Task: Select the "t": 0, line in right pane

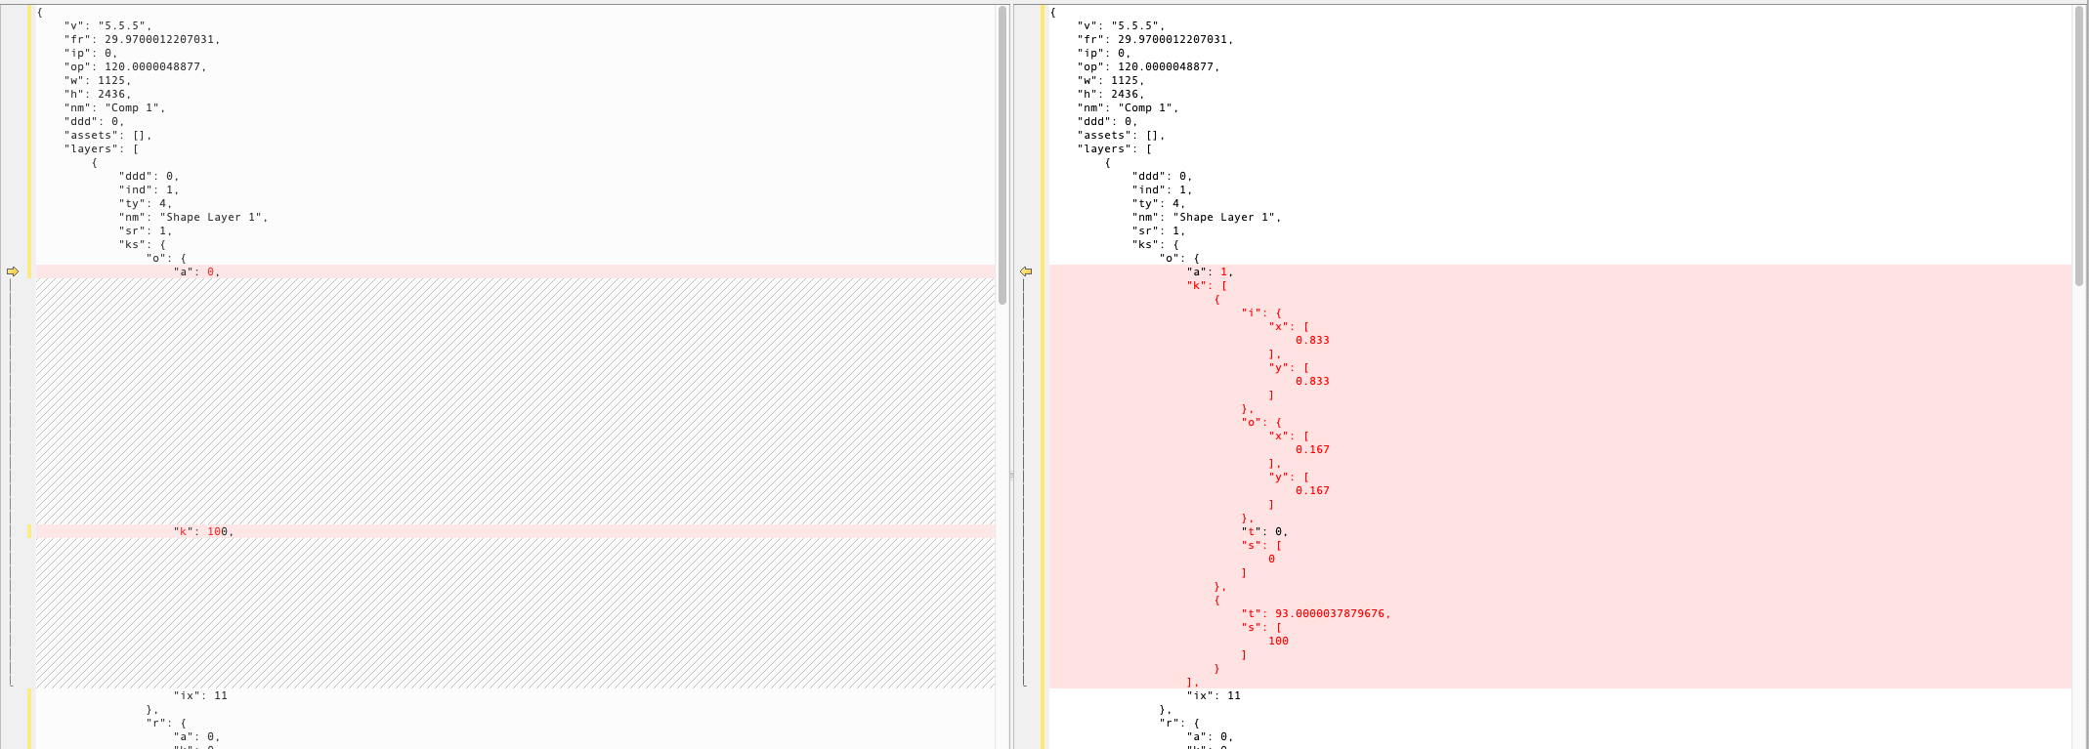Action: tap(1265, 531)
